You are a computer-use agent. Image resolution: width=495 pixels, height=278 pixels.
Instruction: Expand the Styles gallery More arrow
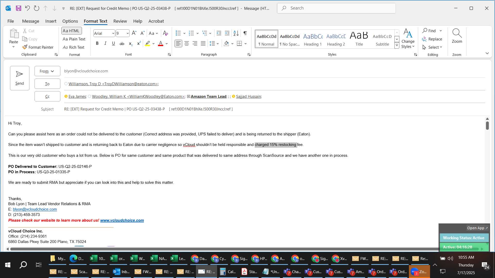point(397,46)
